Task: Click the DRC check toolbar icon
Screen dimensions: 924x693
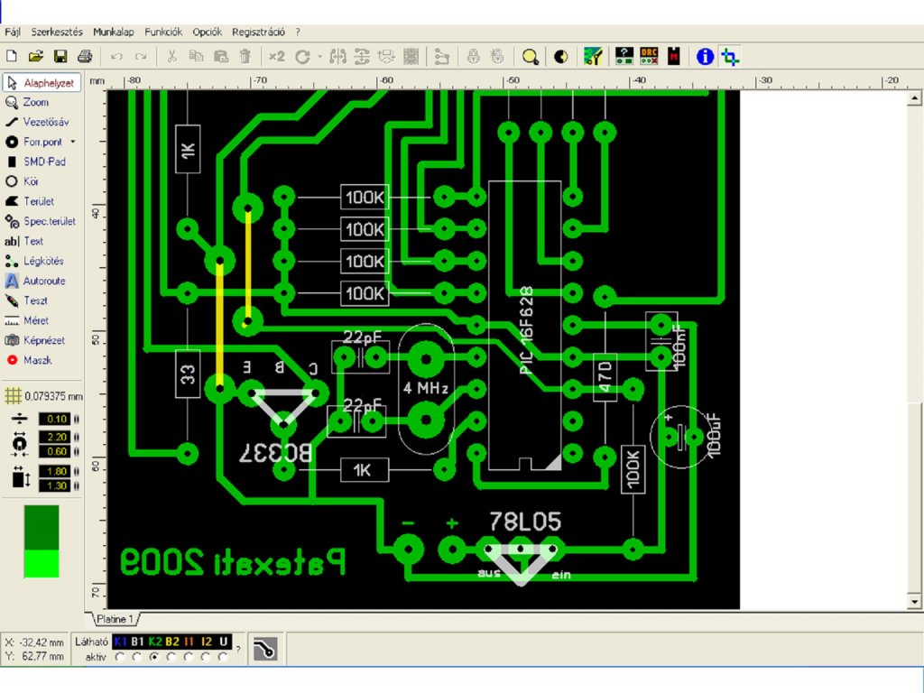Action: click(649, 57)
